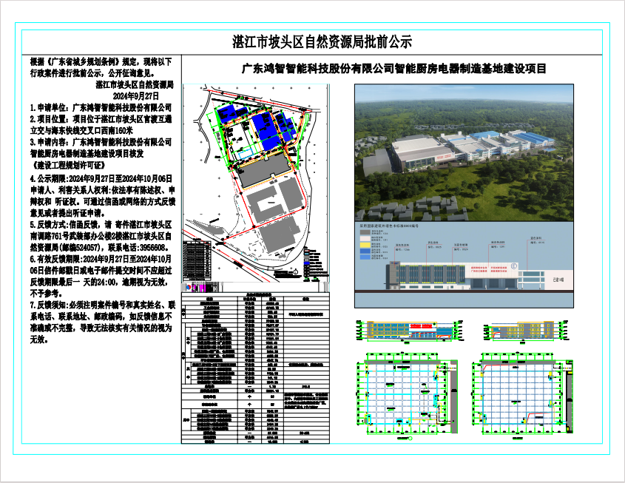Click the legend block inside the site plan
This screenshot has height=483, width=625.
coord(315,263)
